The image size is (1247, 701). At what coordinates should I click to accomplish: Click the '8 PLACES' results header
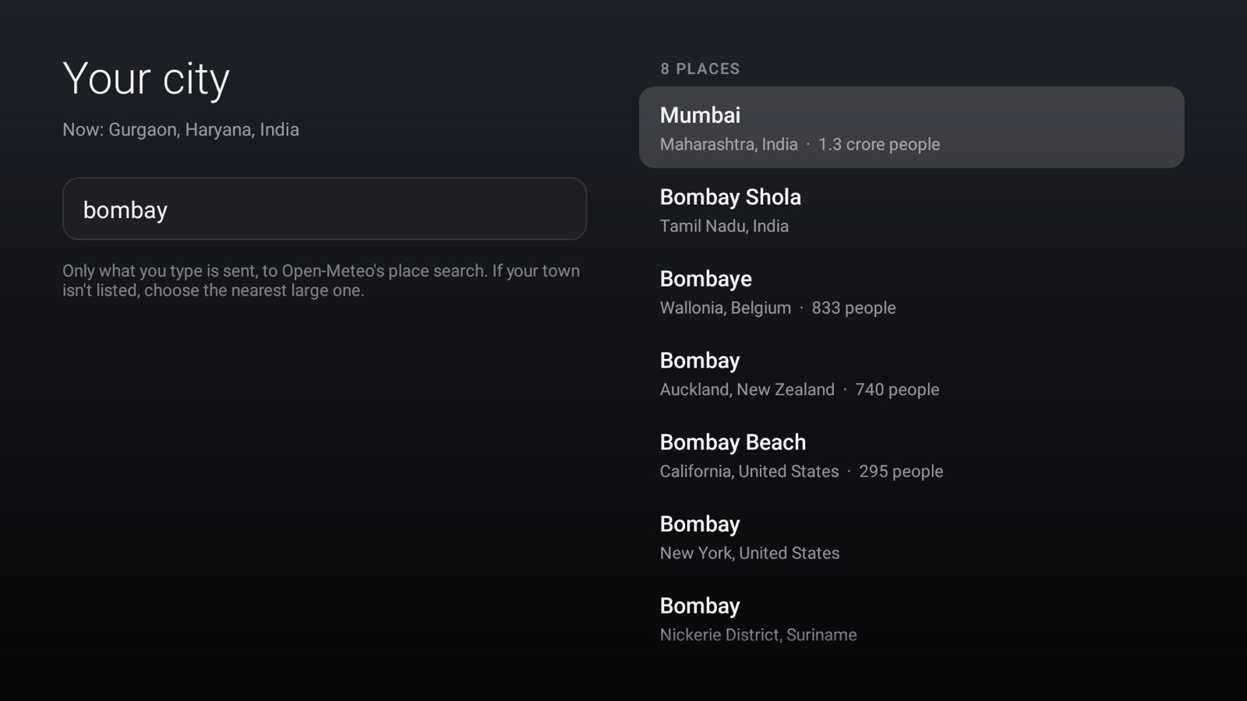coord(700,69)
